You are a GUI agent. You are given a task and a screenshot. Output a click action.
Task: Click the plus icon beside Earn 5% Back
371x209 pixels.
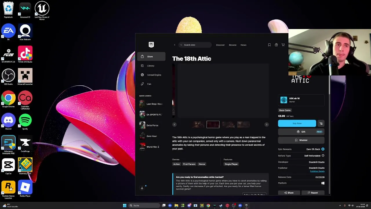pyautogui.click(x=323, y=149)
